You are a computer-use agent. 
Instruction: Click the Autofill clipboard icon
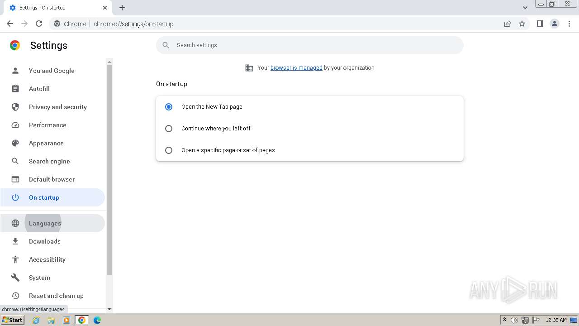coord(15,89)
